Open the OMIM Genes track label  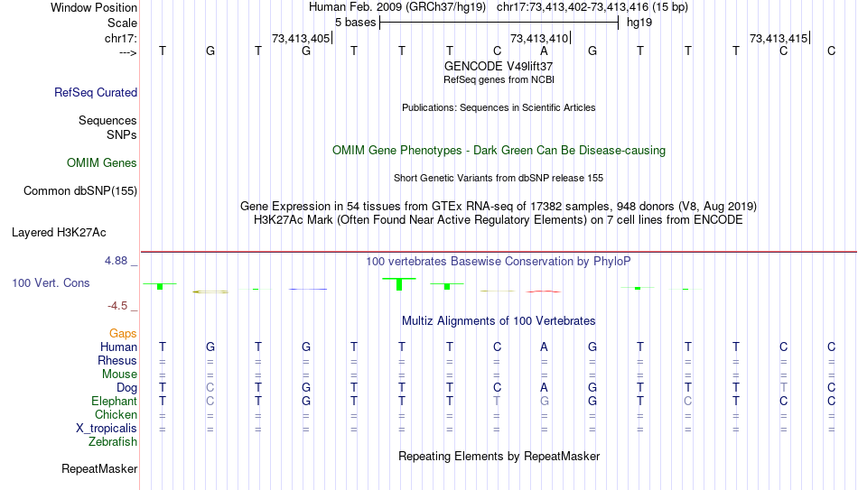[101, 163]
